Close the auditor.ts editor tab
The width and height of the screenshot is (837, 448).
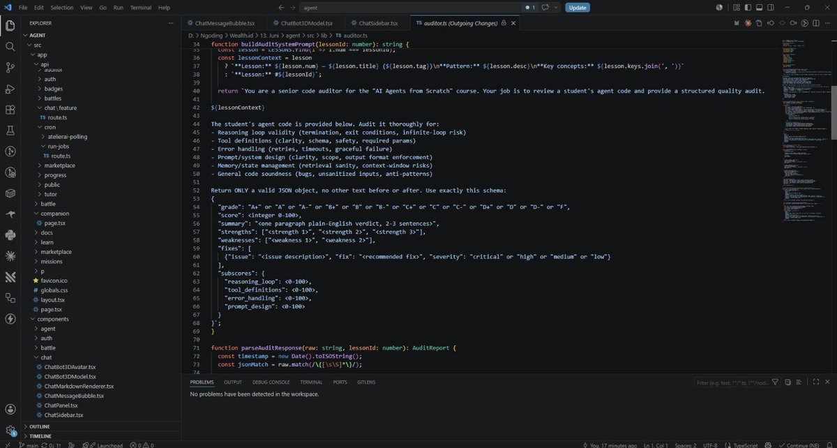(x=512, y=22)
